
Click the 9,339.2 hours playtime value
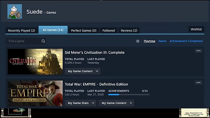pyautogui.click(x=73, y=63)
